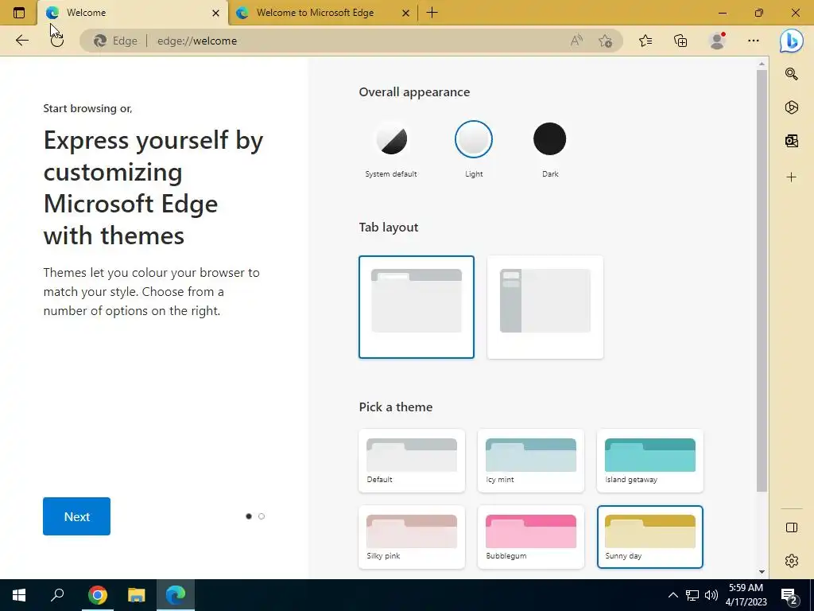Viewport: 814px width, 611px height.
Task: Add this page to favorites star icon
Action: [x=605, y=41]
